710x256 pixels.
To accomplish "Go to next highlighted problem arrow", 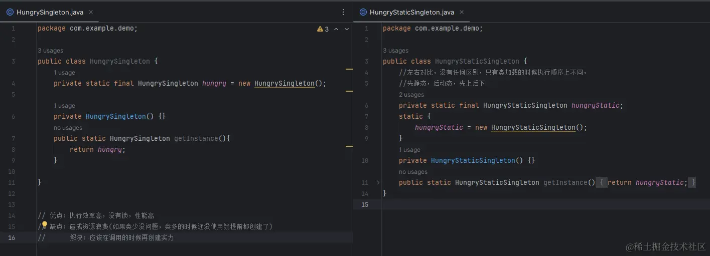I will pyautogui.click(x=346, y=29).
